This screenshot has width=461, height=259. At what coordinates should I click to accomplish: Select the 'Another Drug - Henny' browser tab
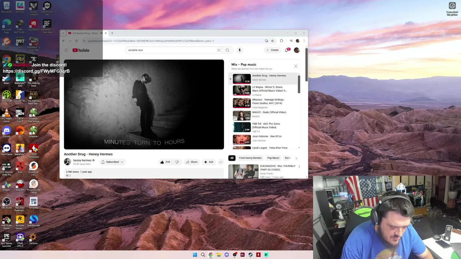tap(85, 33)
